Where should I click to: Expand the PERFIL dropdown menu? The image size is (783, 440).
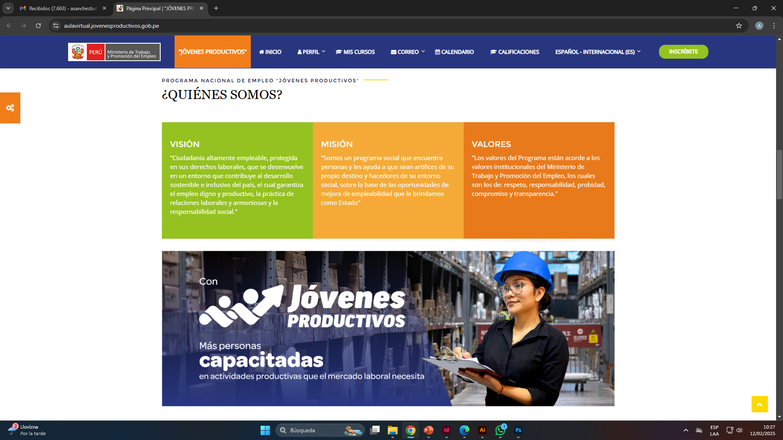coord(311,52)
